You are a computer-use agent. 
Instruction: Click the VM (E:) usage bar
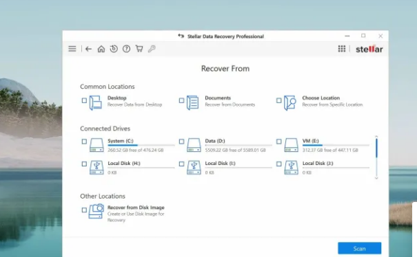point(336,145)
